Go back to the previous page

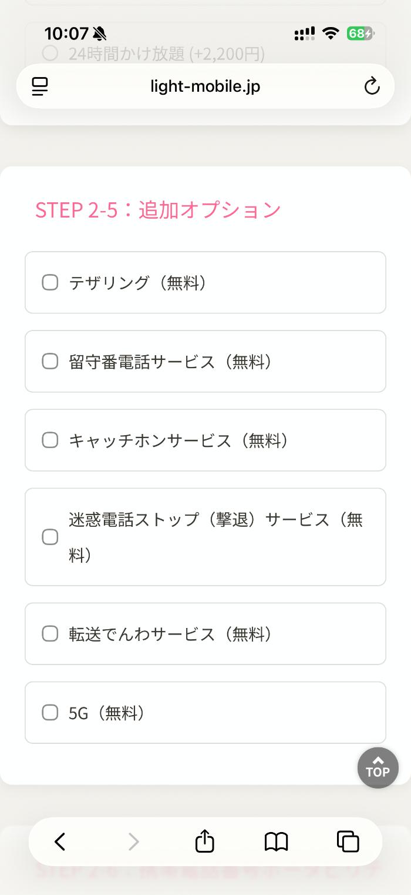60,842
